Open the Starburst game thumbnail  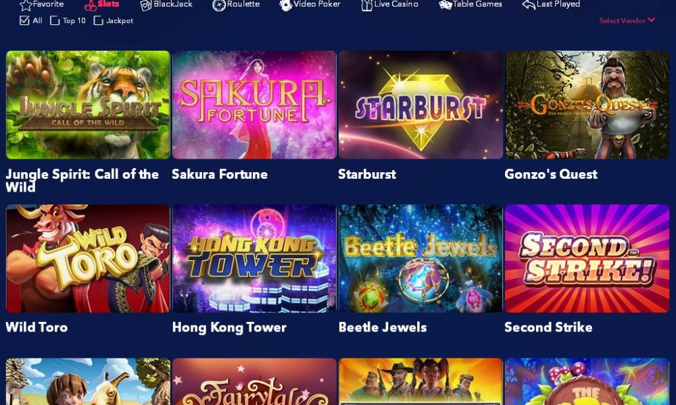[420, 105]
